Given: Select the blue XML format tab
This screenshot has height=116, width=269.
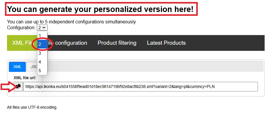Looking at the screenshot, I should pos(17,67).
